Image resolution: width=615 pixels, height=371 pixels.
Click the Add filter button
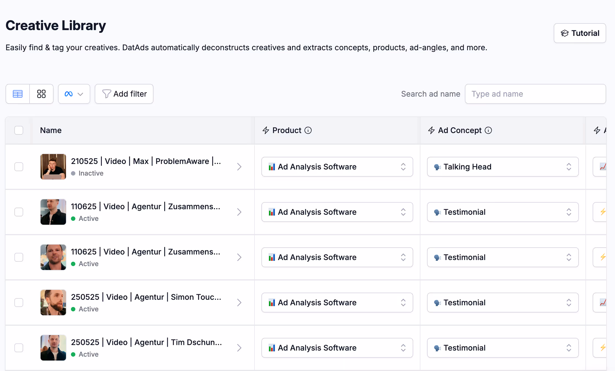click(x=124, y=94)
